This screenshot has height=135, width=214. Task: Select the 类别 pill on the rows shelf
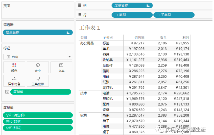(132, 15)
